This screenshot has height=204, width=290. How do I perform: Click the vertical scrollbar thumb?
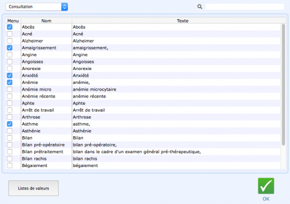(283, 84)
